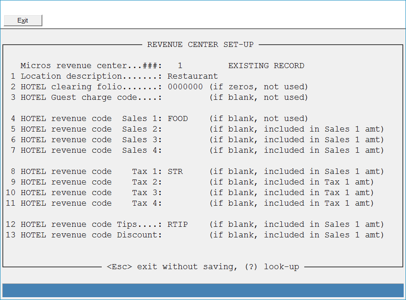This screenshot has width=406, height=300.
Task: Click the REVENUE CENTER SET-UP title
Action: (200, 45)
